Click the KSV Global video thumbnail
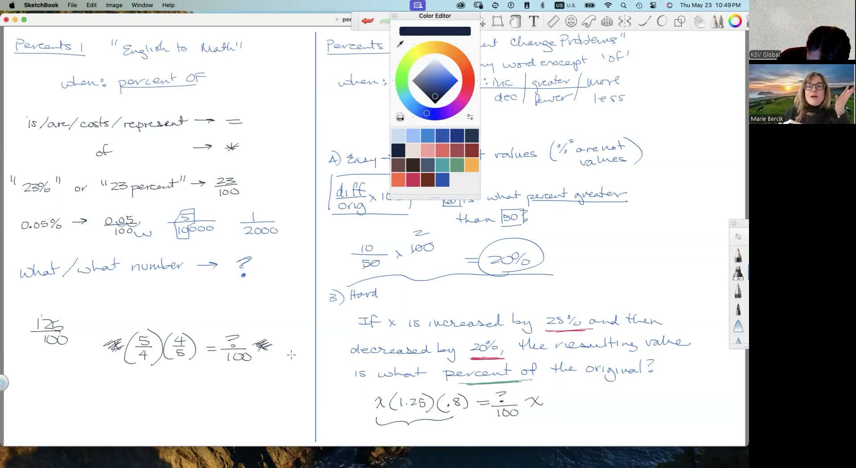 [x=802, y=30]
